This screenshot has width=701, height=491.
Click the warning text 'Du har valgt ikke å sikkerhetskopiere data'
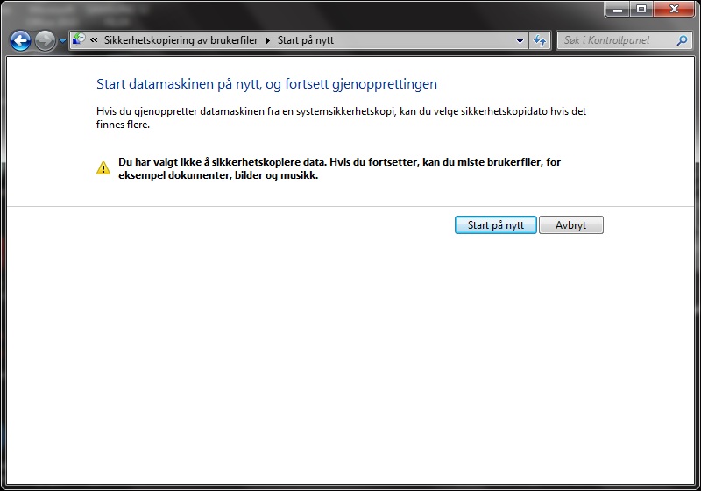coord(223,162)
